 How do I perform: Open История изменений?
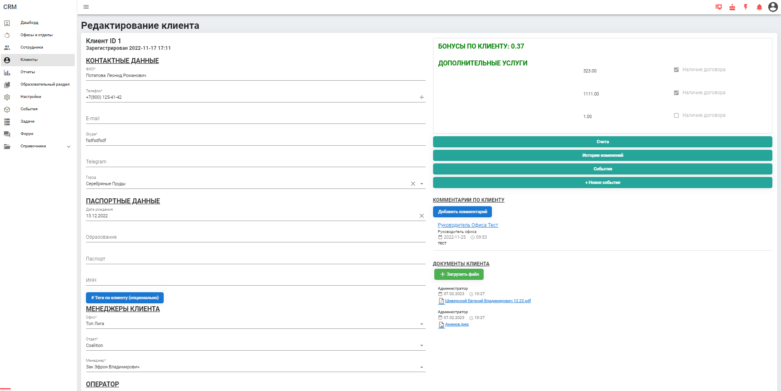[603, 155]
